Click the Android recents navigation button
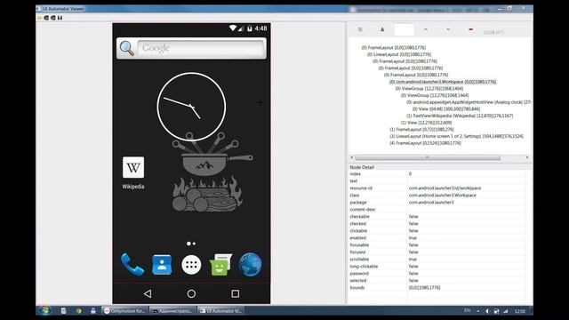 pos(235,293)
